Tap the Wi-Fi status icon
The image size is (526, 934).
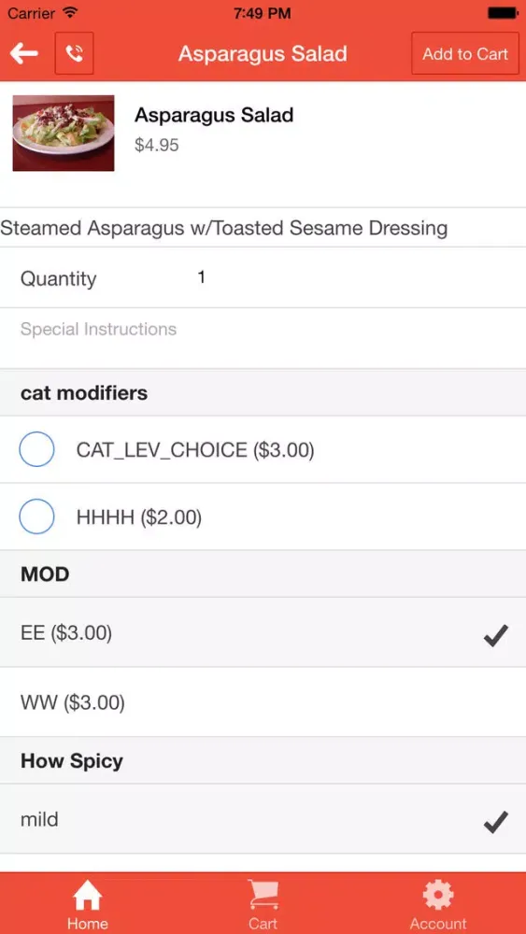point(70,12)
